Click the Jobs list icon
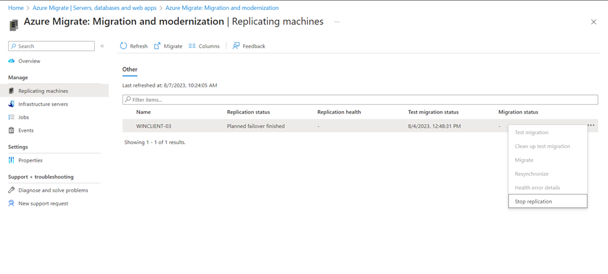Image resolution: width=608 pixels, height=274 pixels. (x=11, y=117)
